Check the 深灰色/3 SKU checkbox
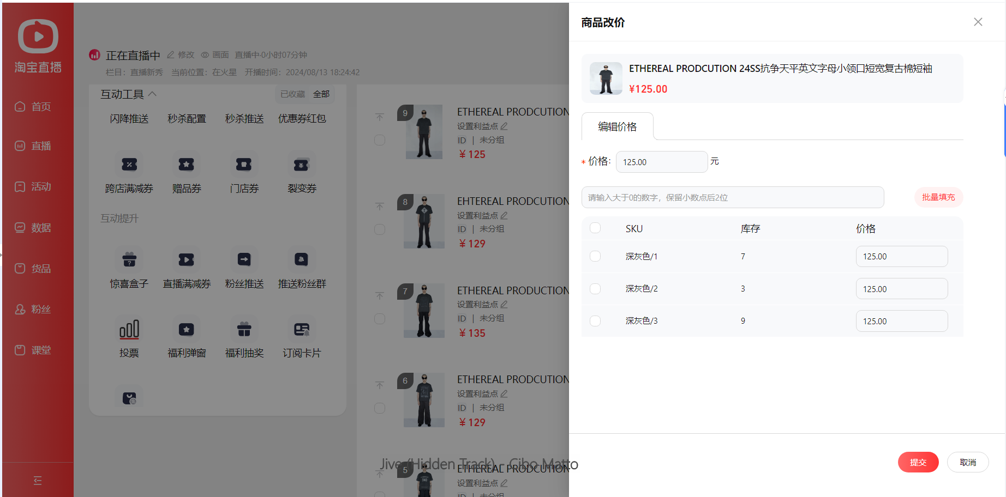The height and width of the screenshot is (497, 1006). coord(595,321)
